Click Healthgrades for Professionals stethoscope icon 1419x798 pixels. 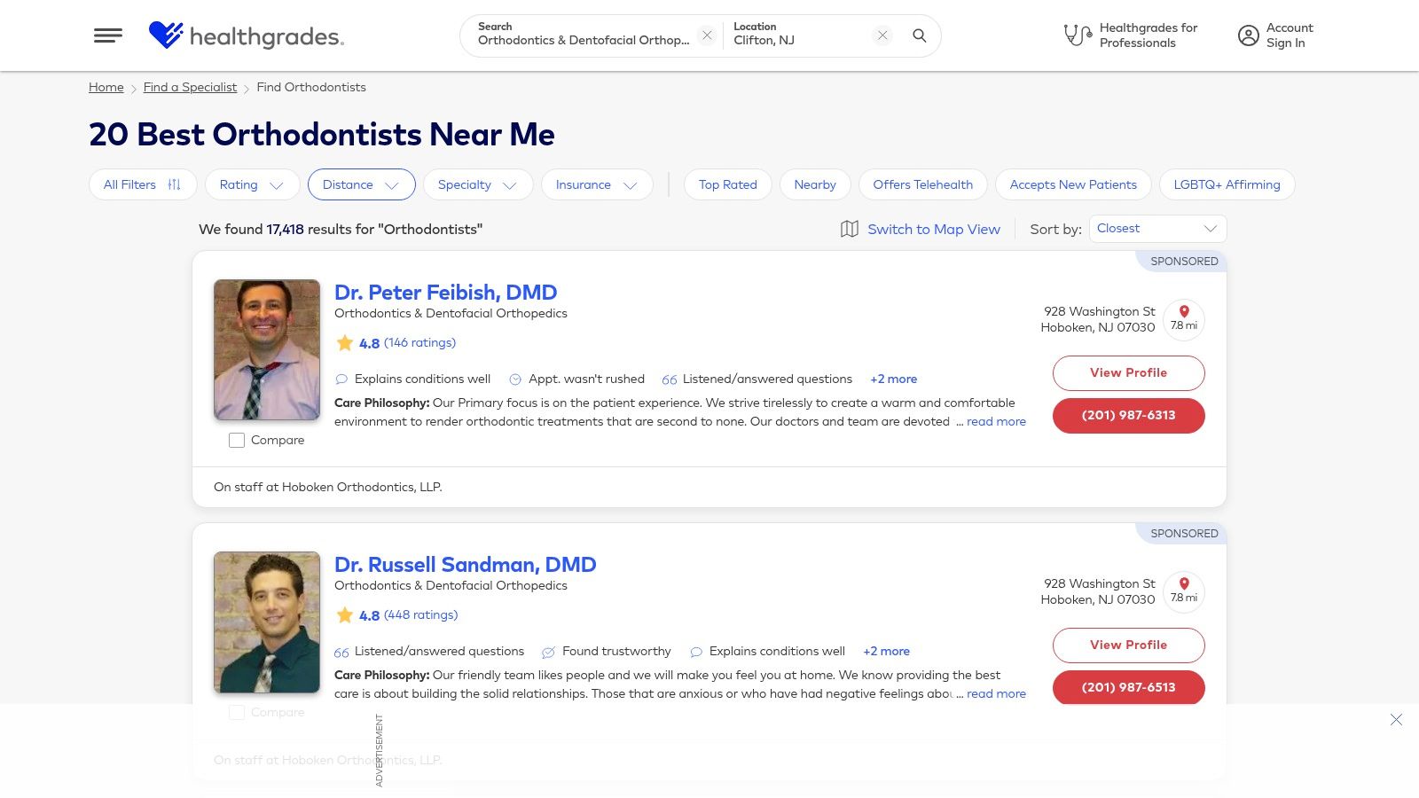[x=1078, y=35]
